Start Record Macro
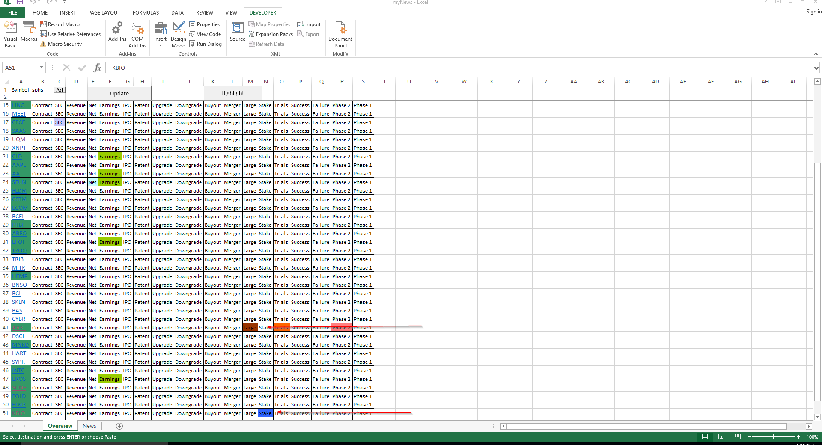Screen dimensions: 822x445 (x=60, y=24)
